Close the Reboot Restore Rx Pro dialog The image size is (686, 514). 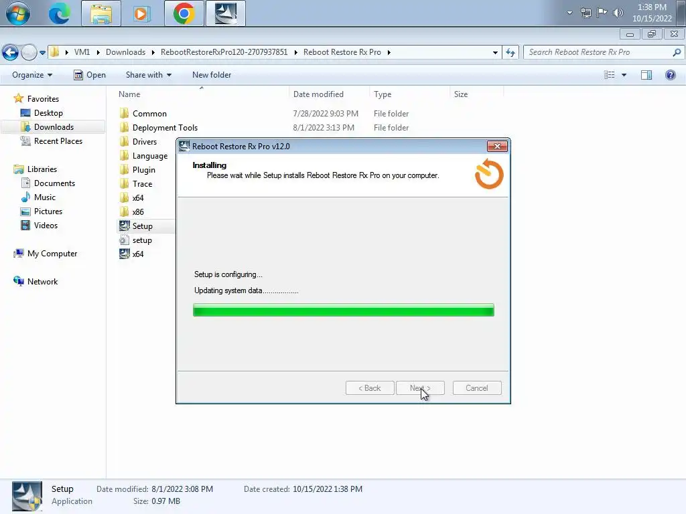click(497, 146)
